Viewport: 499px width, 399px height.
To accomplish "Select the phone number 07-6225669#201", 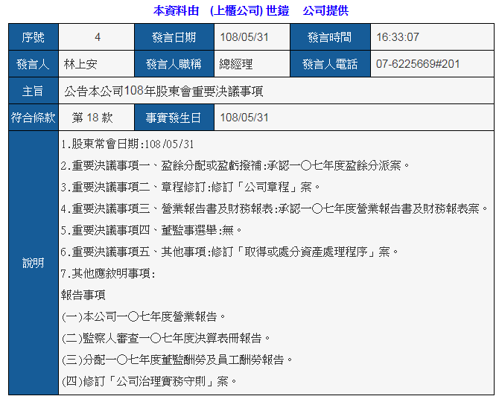I will point(418,64).
